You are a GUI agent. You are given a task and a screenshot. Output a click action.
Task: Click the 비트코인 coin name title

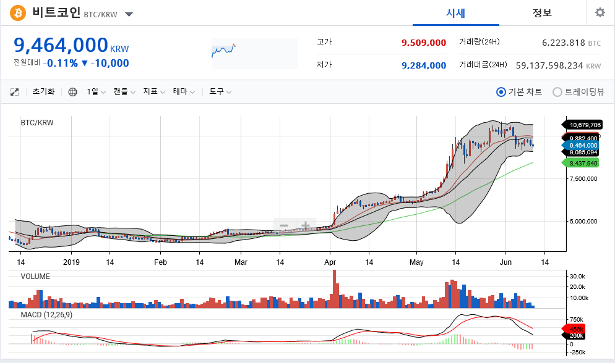pyautogui.click(x=56, y=12)
